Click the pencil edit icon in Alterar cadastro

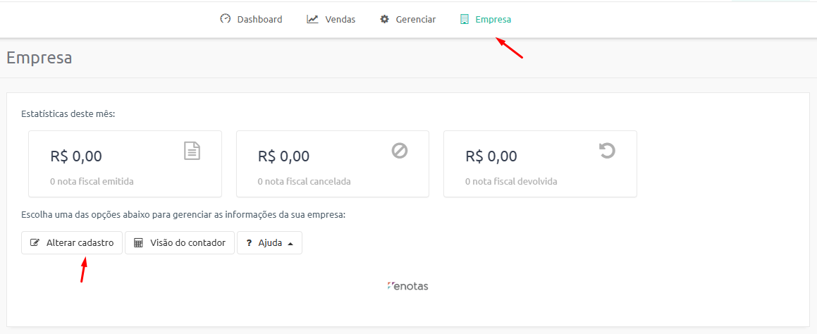click(x=35, y=243)
